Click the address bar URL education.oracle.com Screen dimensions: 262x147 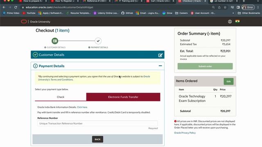click(x=59, y=7)
